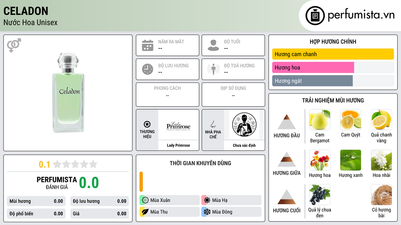Click the Mùa Xuân flower icon
Image resolution: width=401 pixels, height=225 pixels.
click(145, 200)
